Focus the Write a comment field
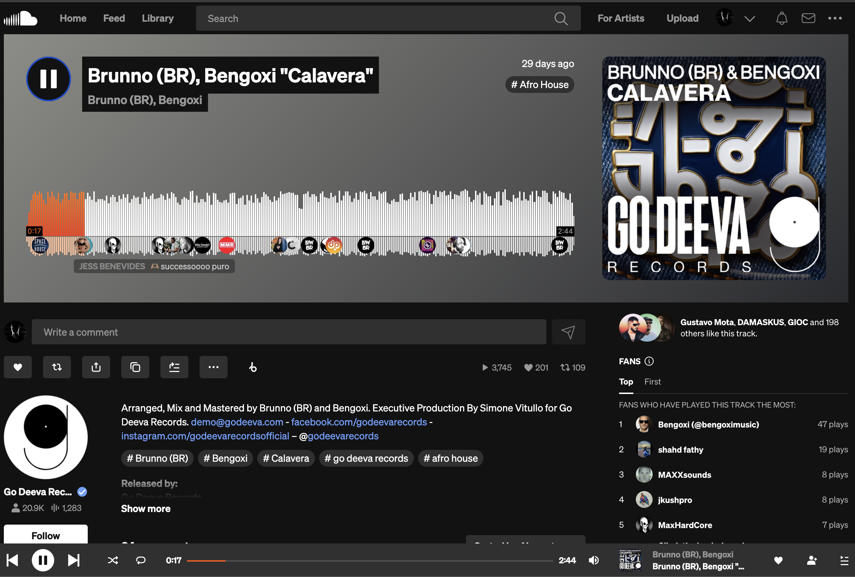 point(289,332)
